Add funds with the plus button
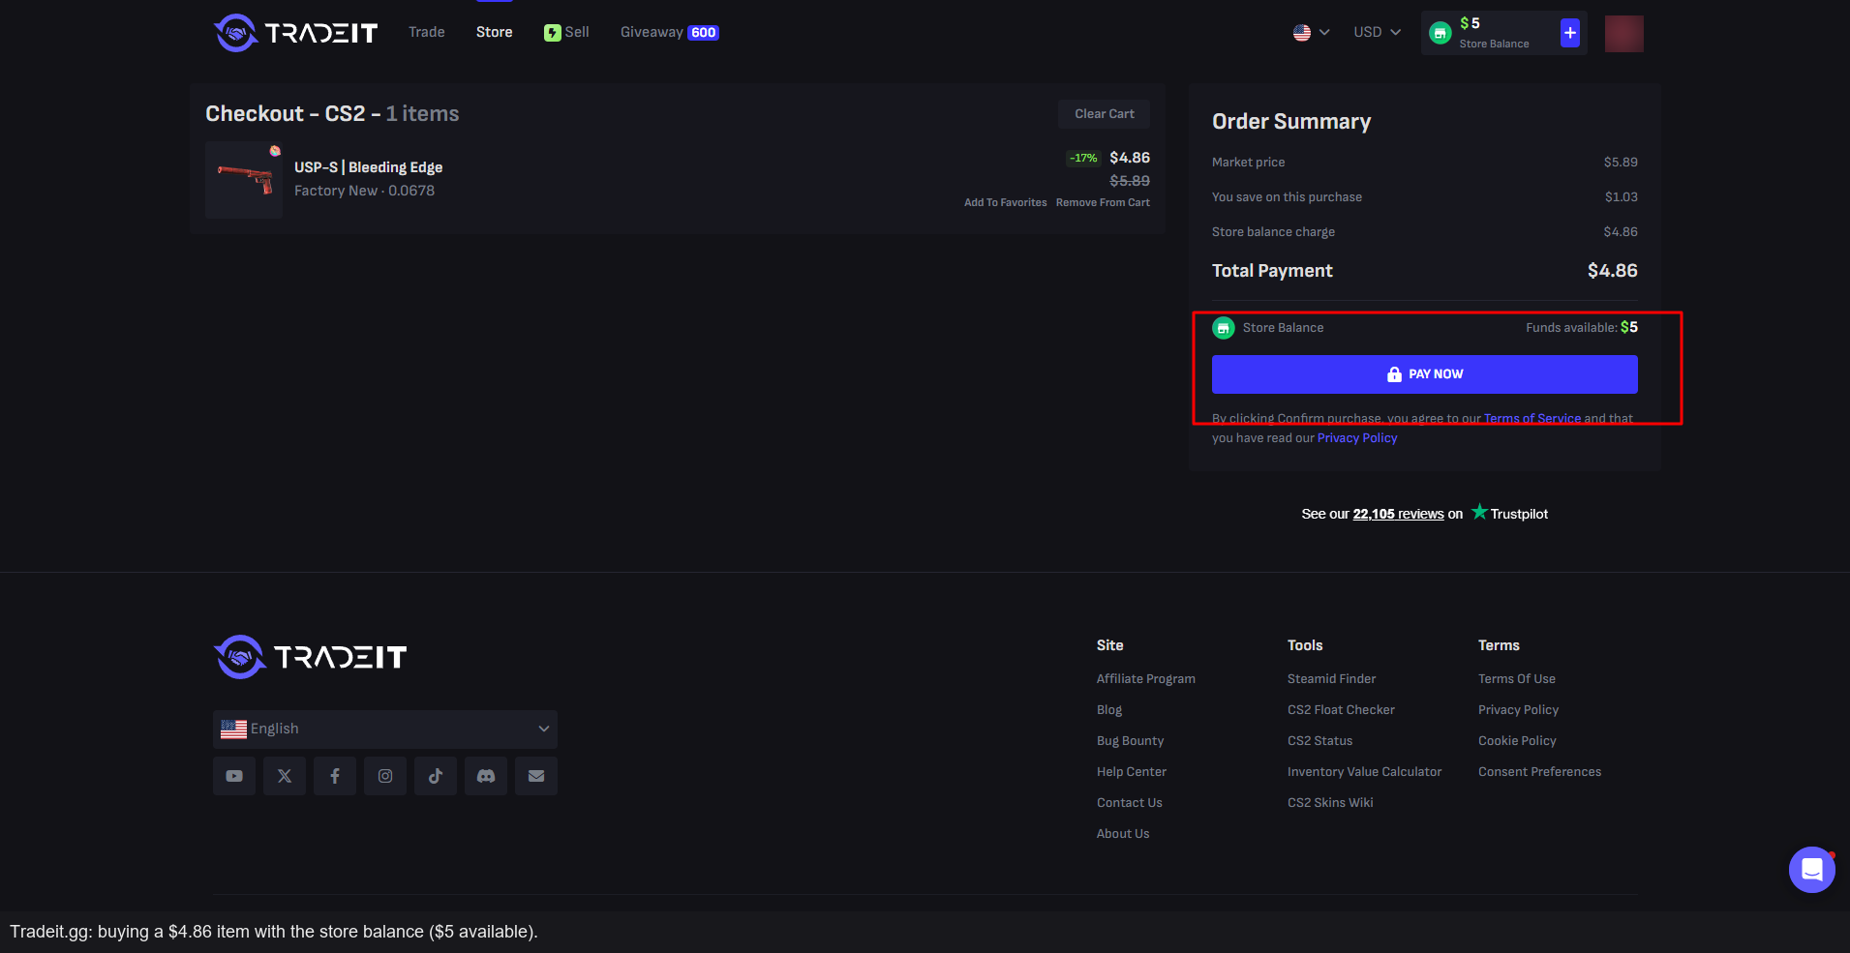This screenshot has width=1850, height=953. pyautogui.click(x=1570, y=33)
